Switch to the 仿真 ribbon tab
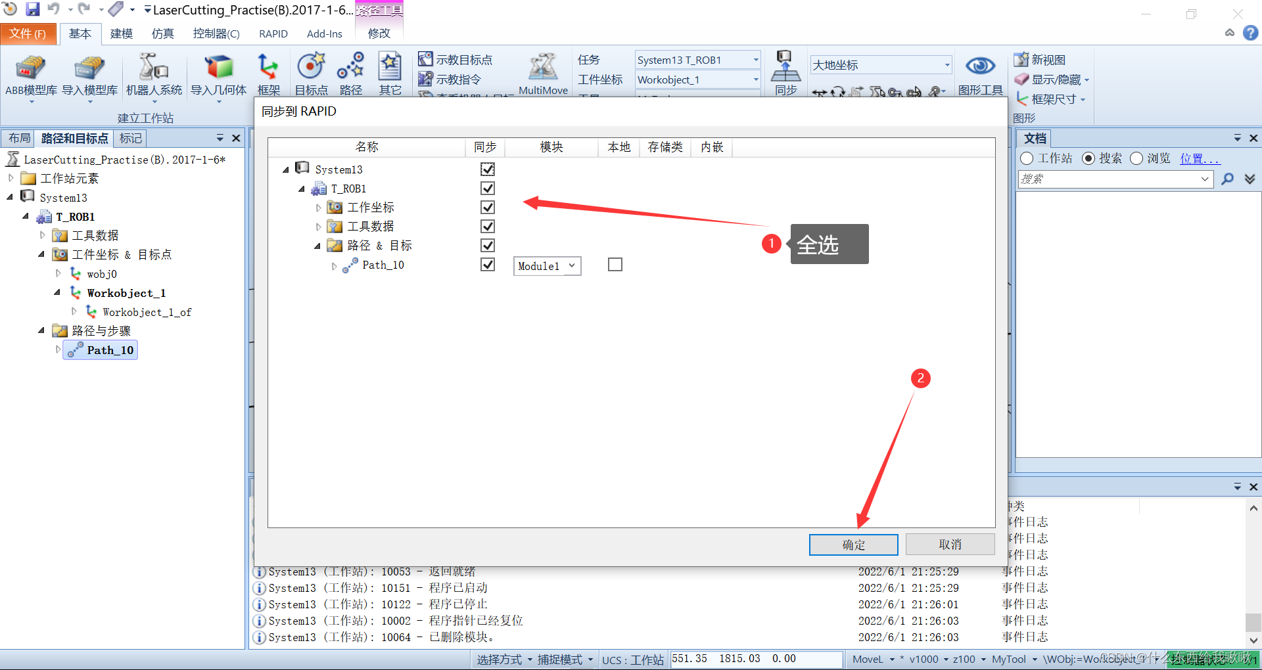The width and height of the screenshot is (1262, 670). [x=162, y=33]
